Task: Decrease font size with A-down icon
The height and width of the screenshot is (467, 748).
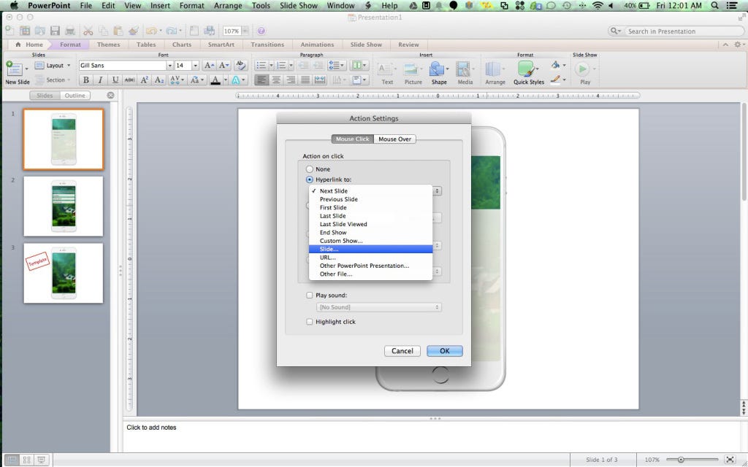Action: click(x=224, y=65)
